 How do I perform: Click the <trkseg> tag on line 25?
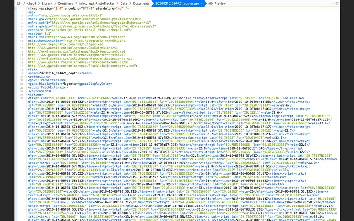[x=35, y=95]
